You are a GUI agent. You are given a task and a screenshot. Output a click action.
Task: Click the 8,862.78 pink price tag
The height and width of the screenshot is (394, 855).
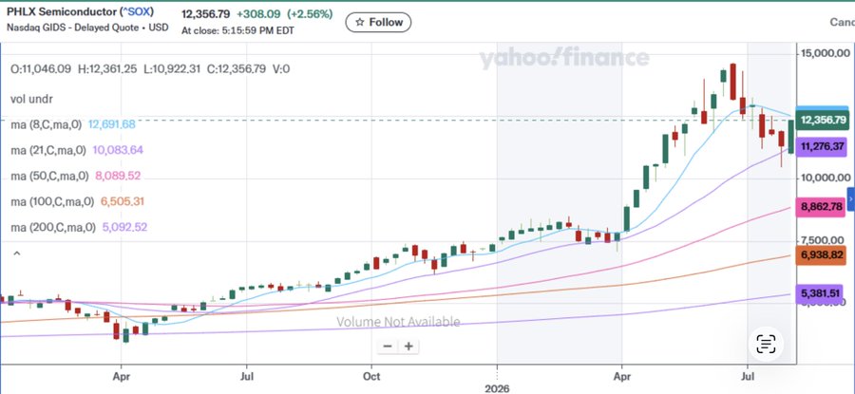point(823,207)
